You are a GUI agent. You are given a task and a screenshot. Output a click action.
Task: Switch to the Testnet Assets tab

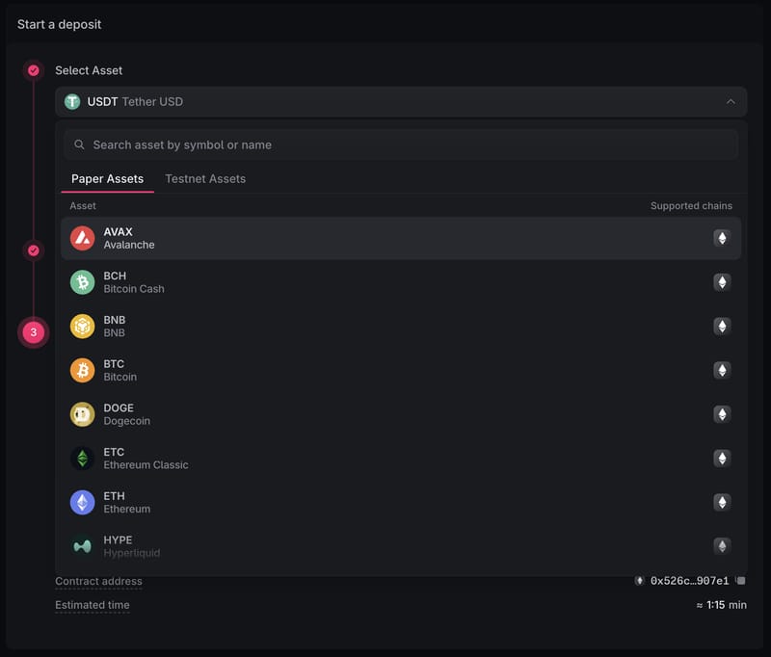point(205,179)
